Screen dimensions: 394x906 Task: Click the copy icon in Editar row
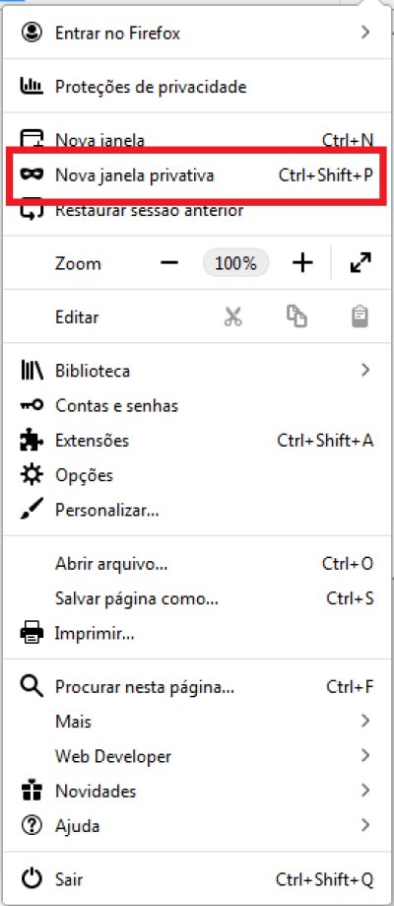click(296, 316)
